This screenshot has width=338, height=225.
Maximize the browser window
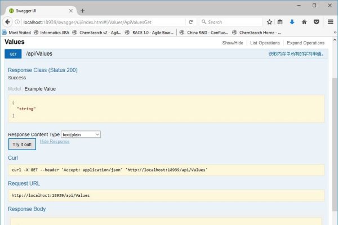click(314, 6)
